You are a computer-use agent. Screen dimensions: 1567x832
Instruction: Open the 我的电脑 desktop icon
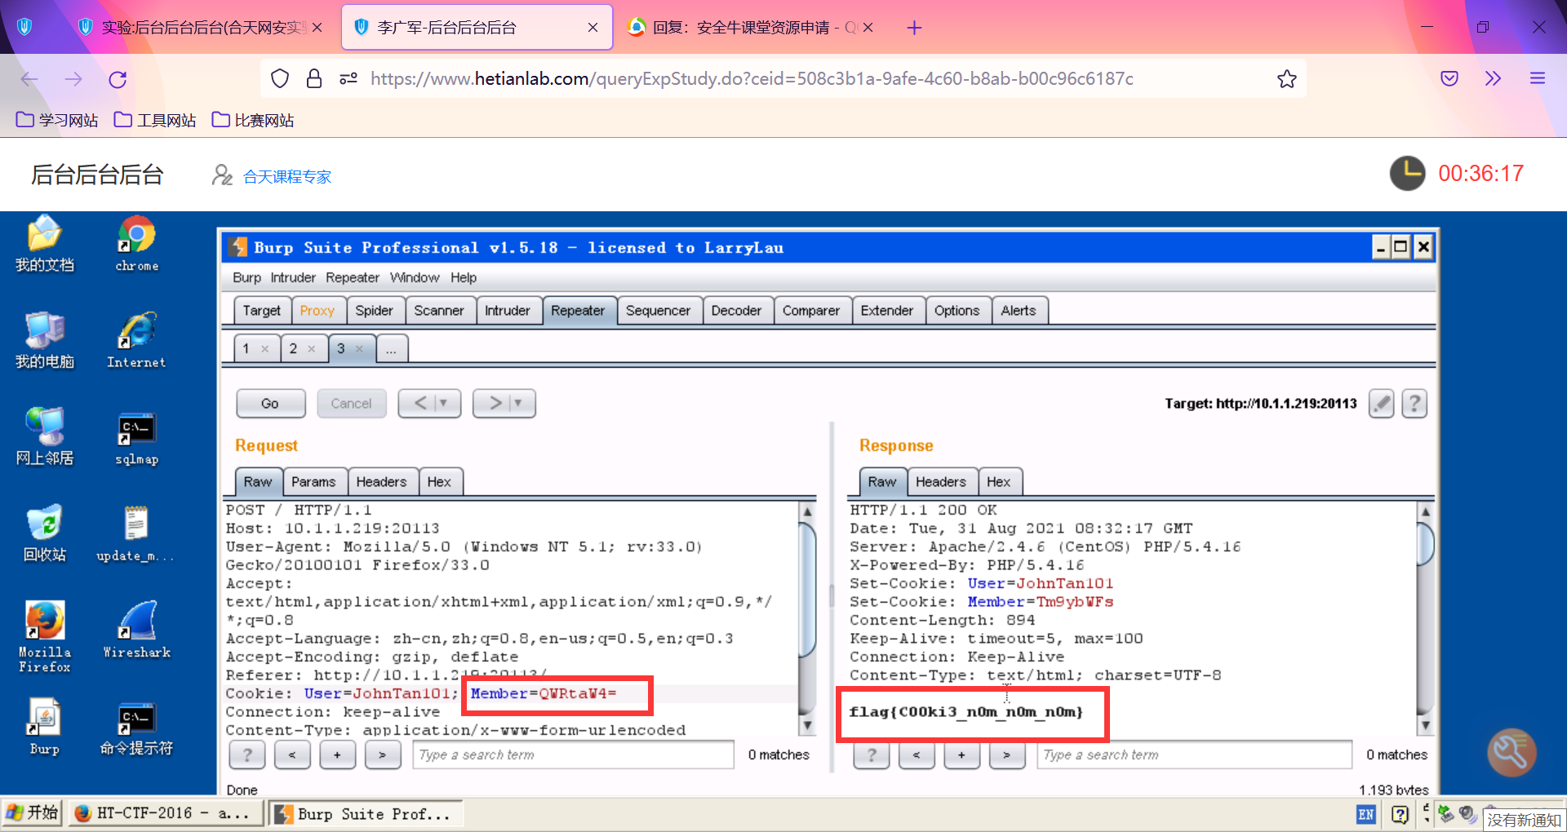(45, 340)
